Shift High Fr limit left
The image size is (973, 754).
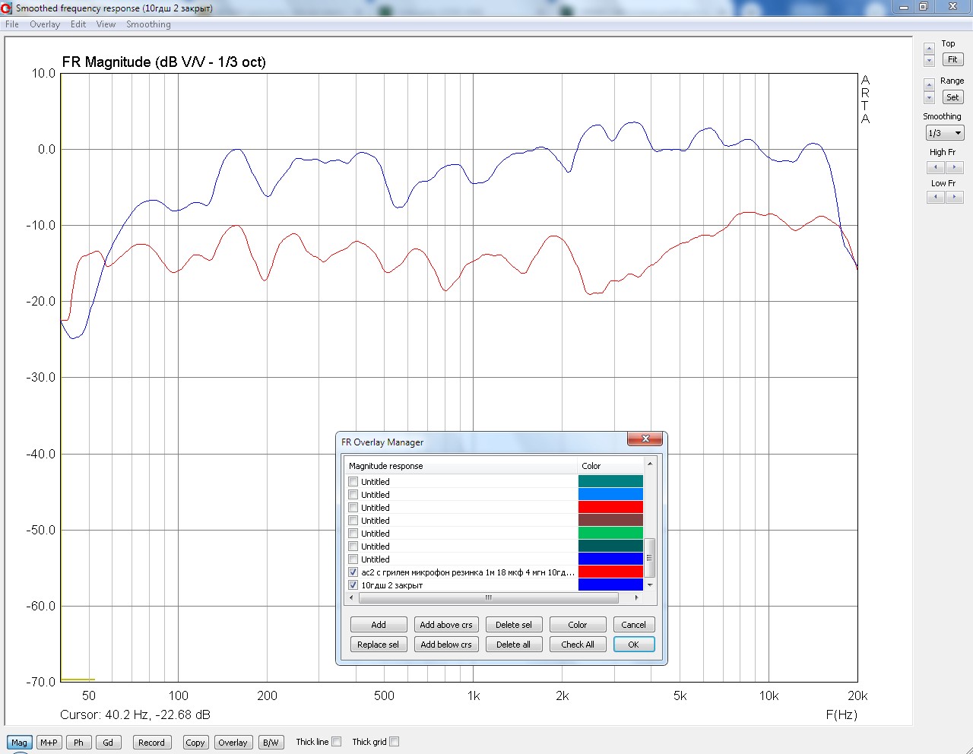[936, 167]
